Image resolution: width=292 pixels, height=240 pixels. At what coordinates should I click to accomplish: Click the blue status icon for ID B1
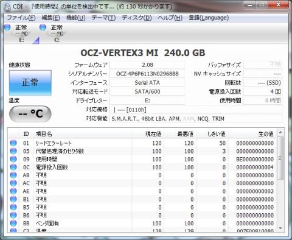pyautogui.click(x=13, y=199)
